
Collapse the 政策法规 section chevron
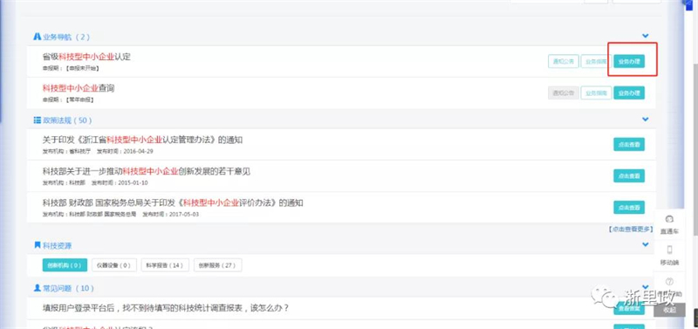point(646,120)
